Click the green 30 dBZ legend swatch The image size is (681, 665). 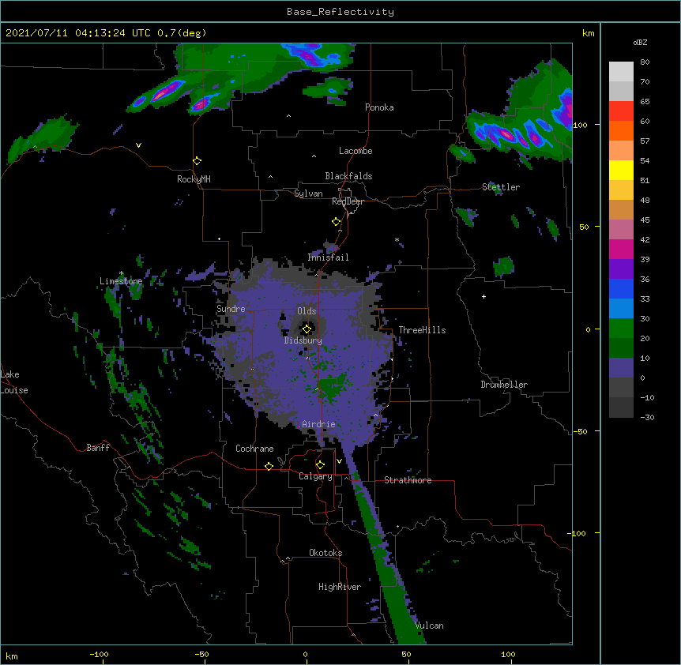621,329
